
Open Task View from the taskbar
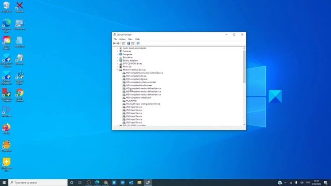[x=80, y=182]
